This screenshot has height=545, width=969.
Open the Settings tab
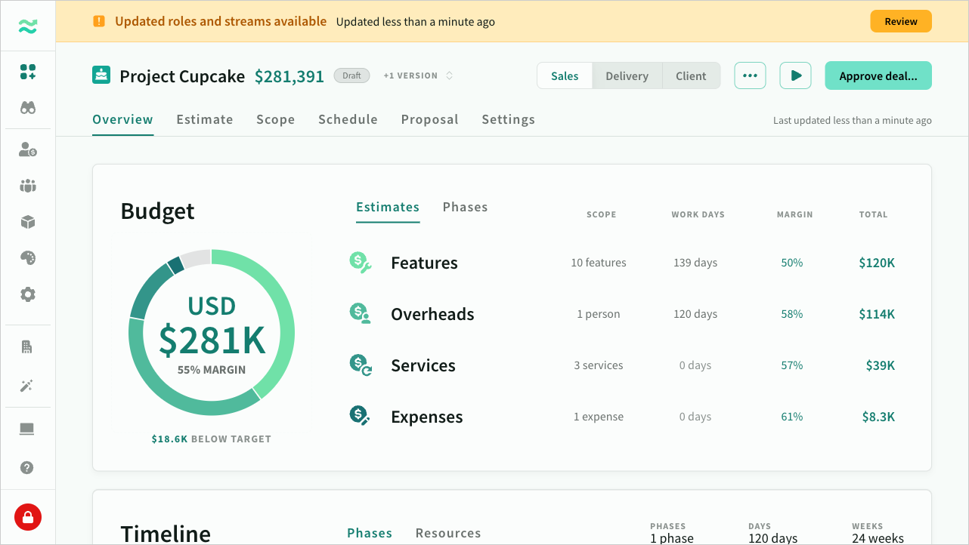tap(509, 119)
